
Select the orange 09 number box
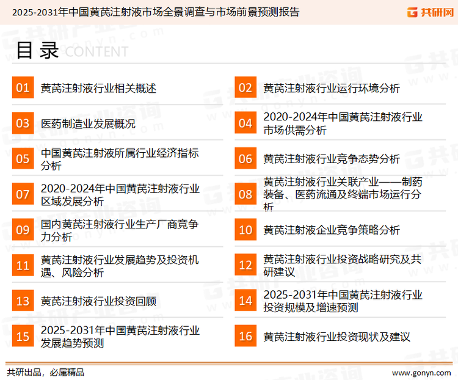23,230
